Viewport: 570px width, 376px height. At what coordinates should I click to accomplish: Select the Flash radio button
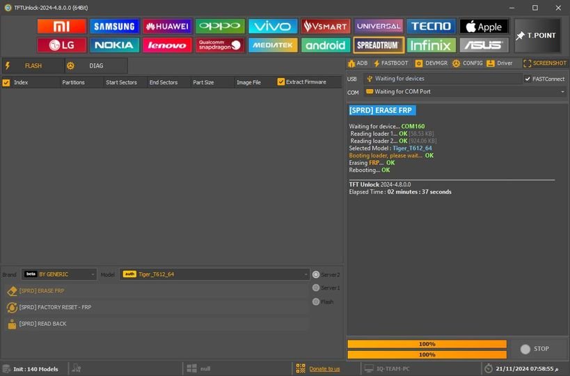click(316, 301)
